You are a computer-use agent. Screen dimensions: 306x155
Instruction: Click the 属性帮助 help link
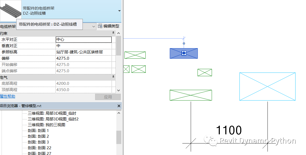coord(8,96)
